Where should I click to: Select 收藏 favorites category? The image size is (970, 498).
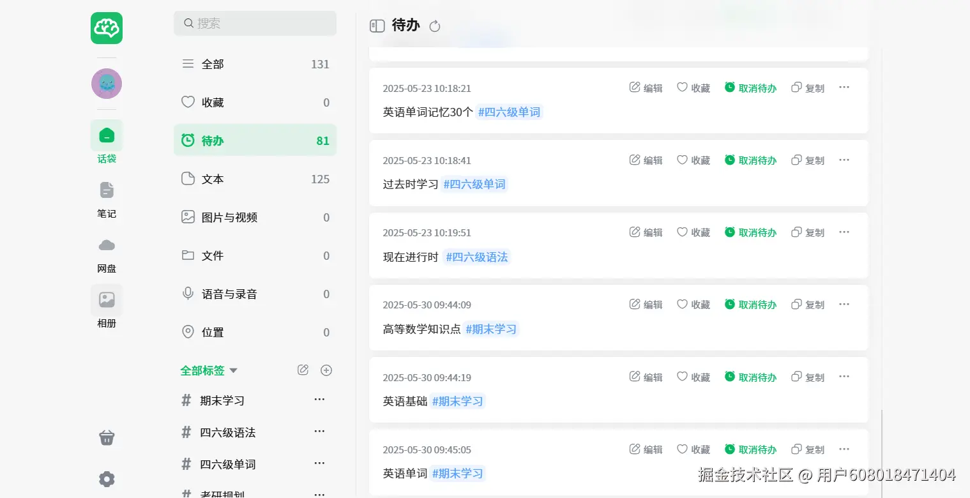(x=255, y=102)
